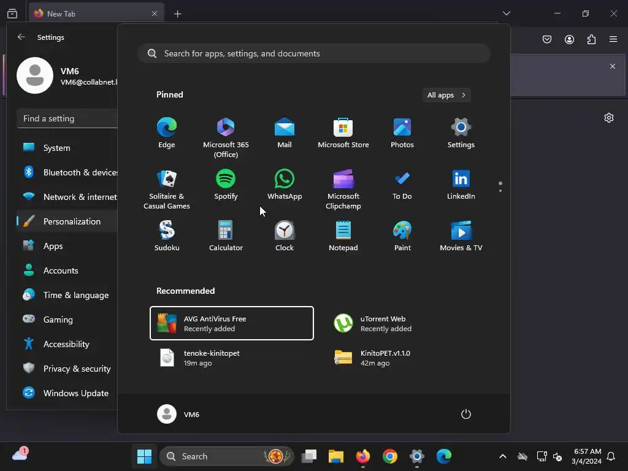Open LinkedIn pinned app
This screenshot has height=471, width=628.
coord(461,185)
